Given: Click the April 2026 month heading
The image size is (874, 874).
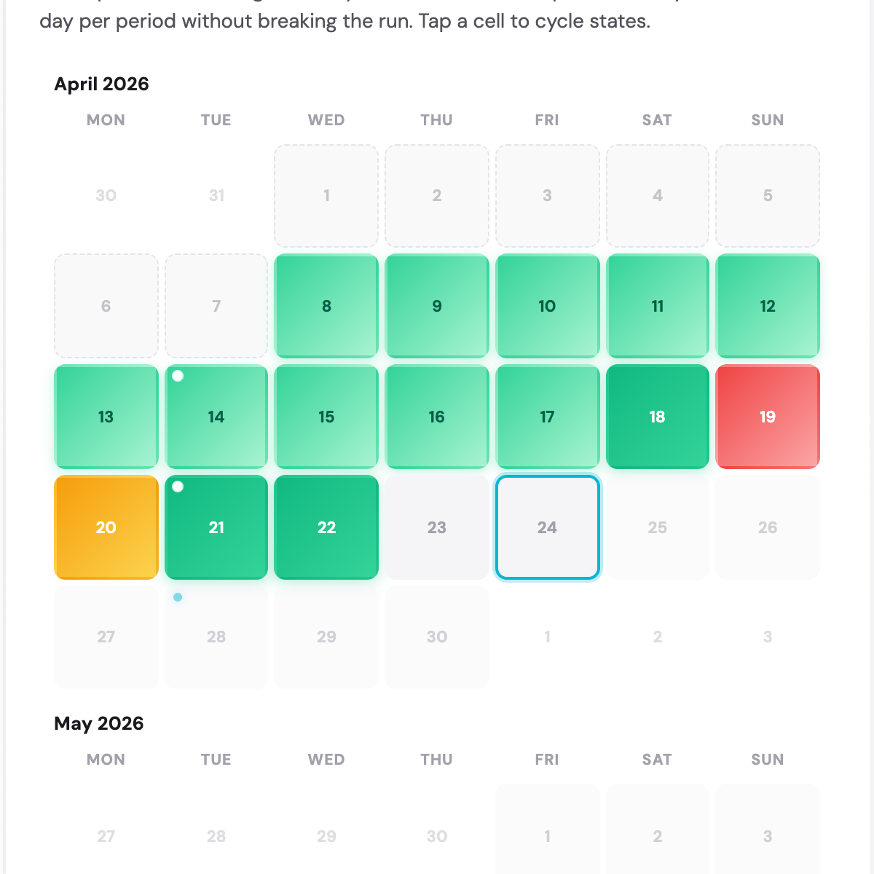Looking at the screenshot, I should pyautogui.click(x=101, y=84).
